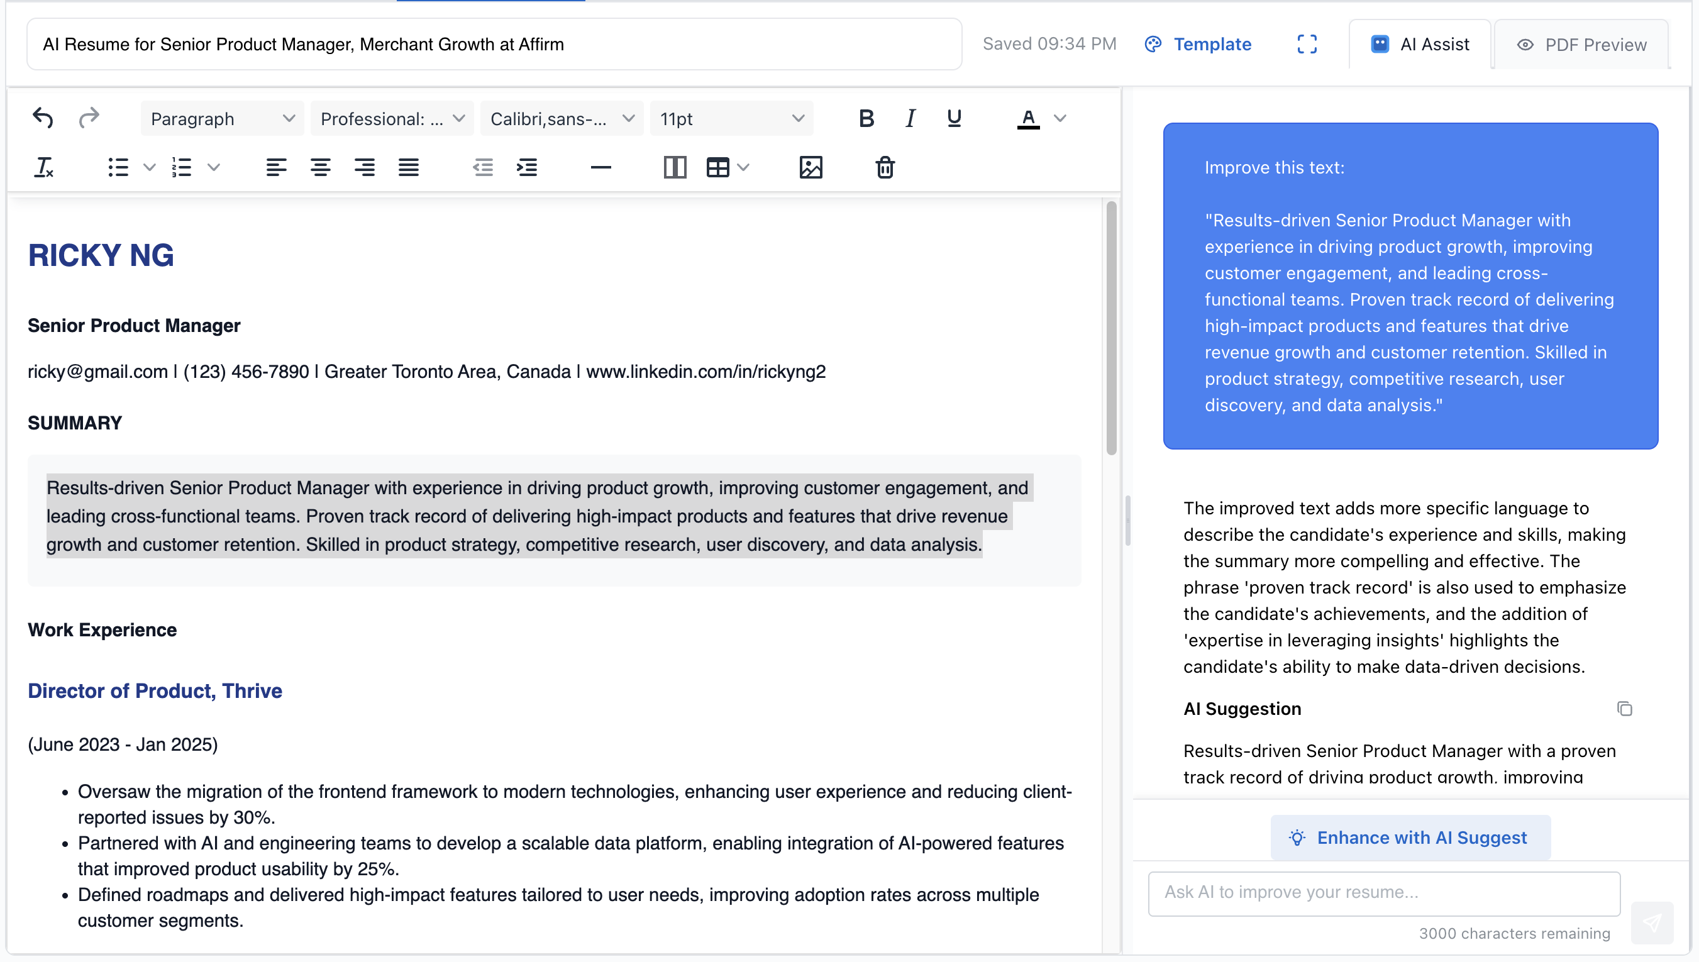Open the font size dropdown
The width and height of the screenshot is (1699, 962).
pyautogui.click(x=731, y=119)
